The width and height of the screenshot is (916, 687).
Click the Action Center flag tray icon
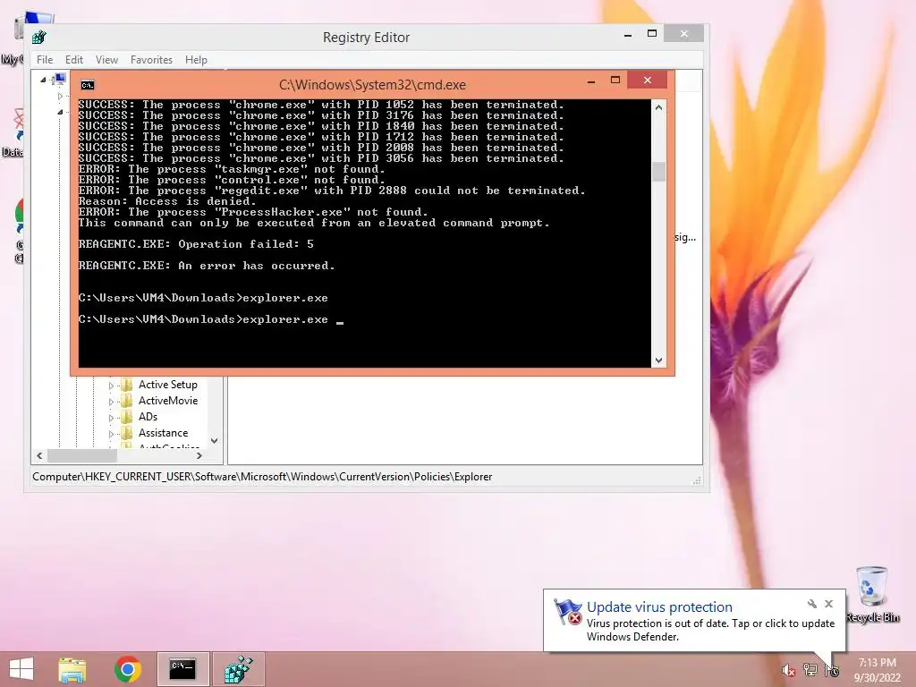click(832, 670)
